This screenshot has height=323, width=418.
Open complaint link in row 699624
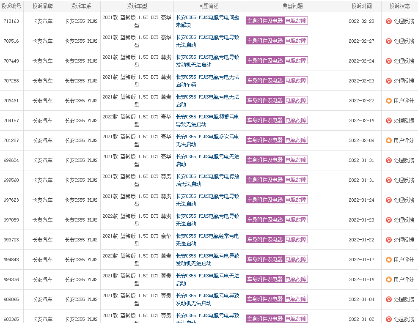coord(208,160)
